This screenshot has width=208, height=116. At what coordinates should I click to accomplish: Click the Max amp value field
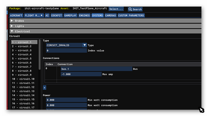81,74
